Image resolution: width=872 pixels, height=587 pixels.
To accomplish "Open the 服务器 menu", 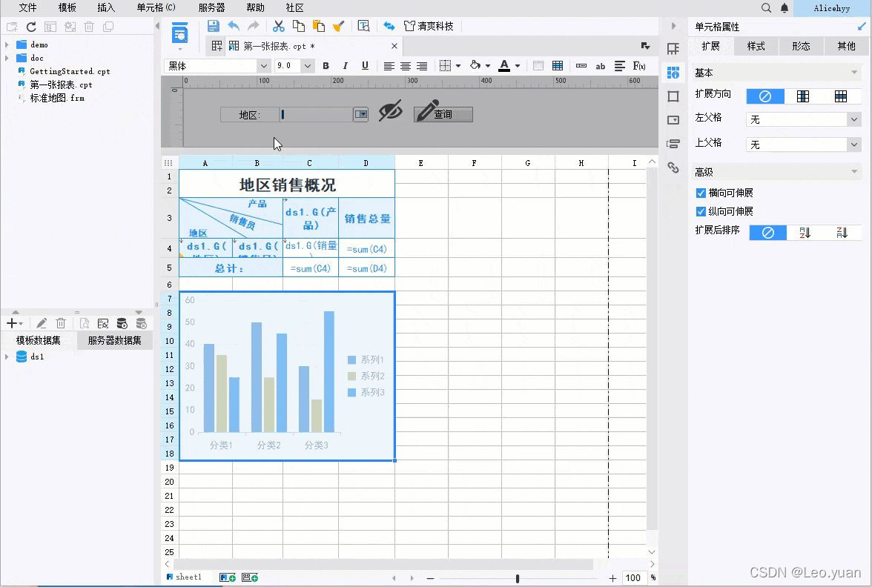I will tap(212, 7).
